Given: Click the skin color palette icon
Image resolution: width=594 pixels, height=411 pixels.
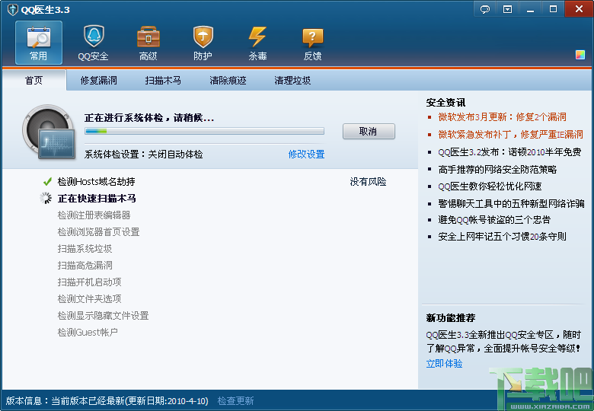Looking at the screenshot, I should 580,55.
